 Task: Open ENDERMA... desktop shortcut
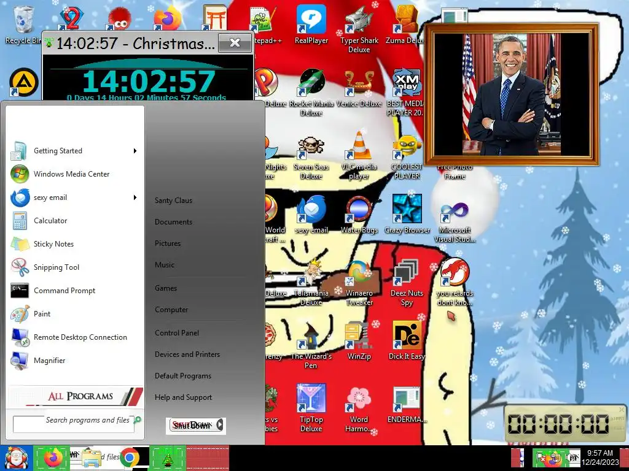coord(407,405)
